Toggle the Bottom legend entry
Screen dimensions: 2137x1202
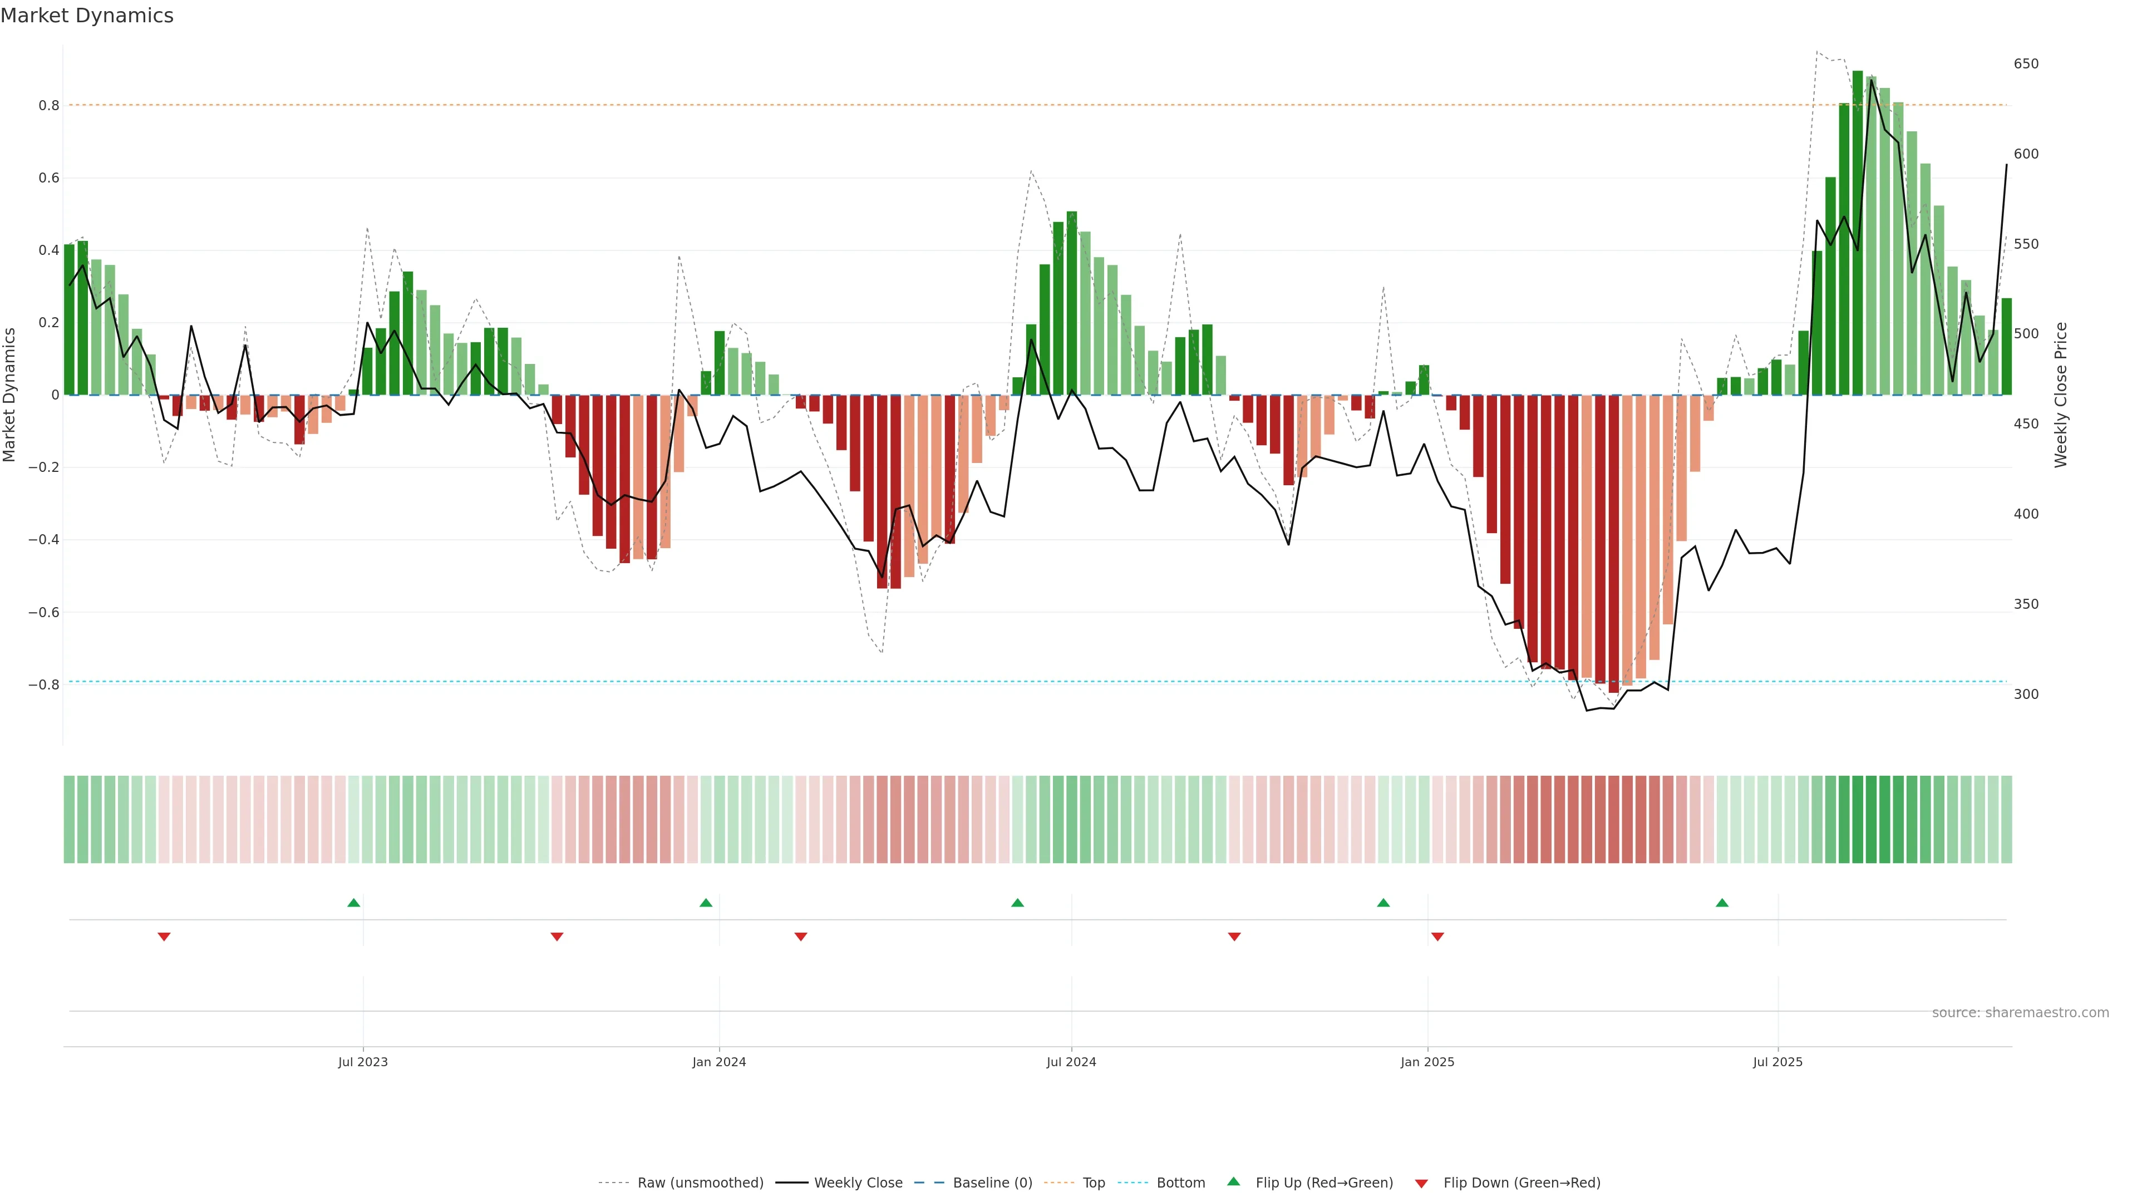click(1180, 1183)
